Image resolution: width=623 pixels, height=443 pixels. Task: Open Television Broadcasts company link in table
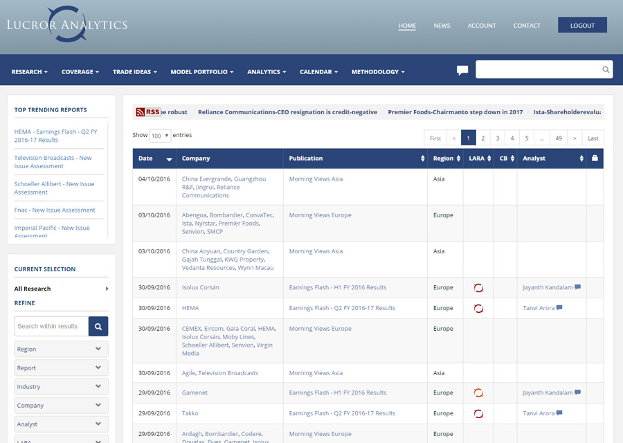point(228,373)
